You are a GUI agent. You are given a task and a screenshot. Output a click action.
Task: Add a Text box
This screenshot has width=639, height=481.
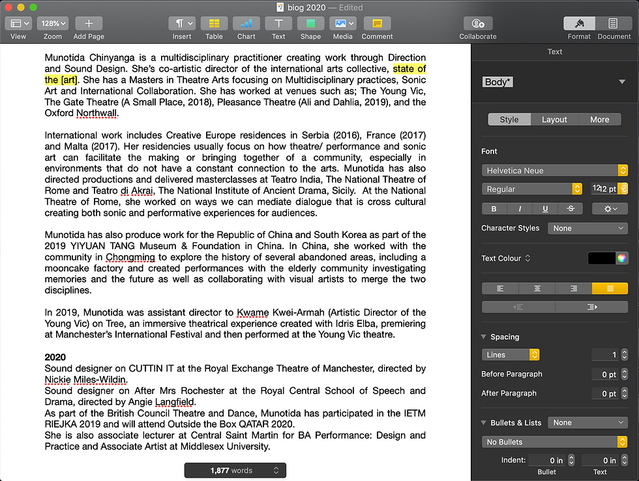tap(278, 23)
